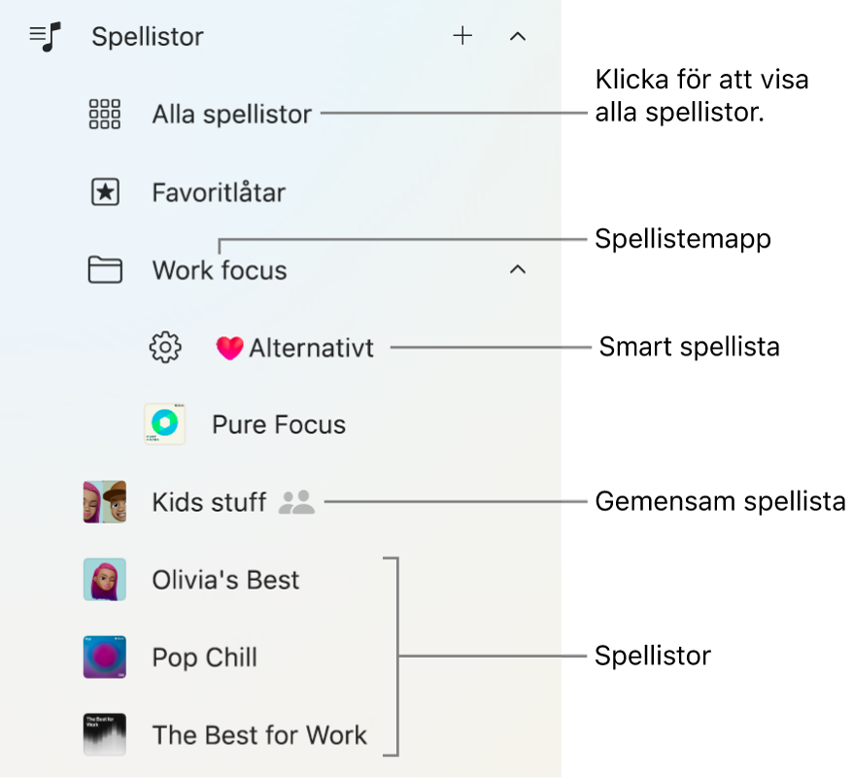The height and width of the screenshot is (778, 853).
Task: Open the Favoritlåtar playlist
Action: (x=218, y=191)
